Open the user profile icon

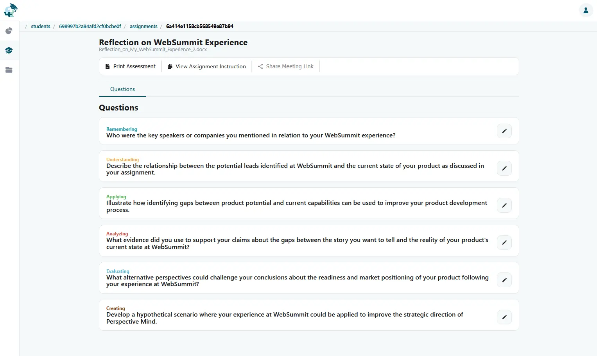pyautogui.click(x=586, y=11)
